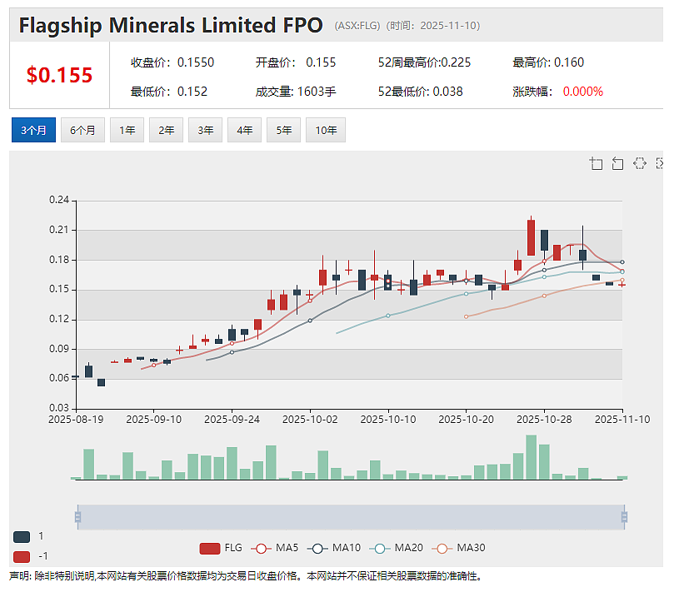
Task: Click the right data zoom slider handle
Action: coord(625,517)
